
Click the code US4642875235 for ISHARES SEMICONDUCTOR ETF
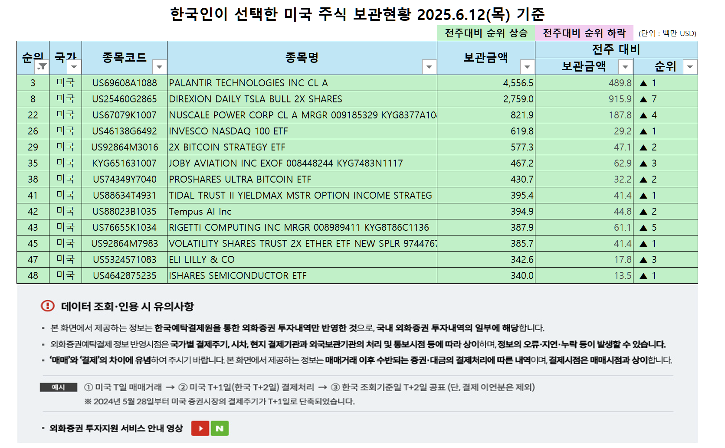(x=125, y=275)
